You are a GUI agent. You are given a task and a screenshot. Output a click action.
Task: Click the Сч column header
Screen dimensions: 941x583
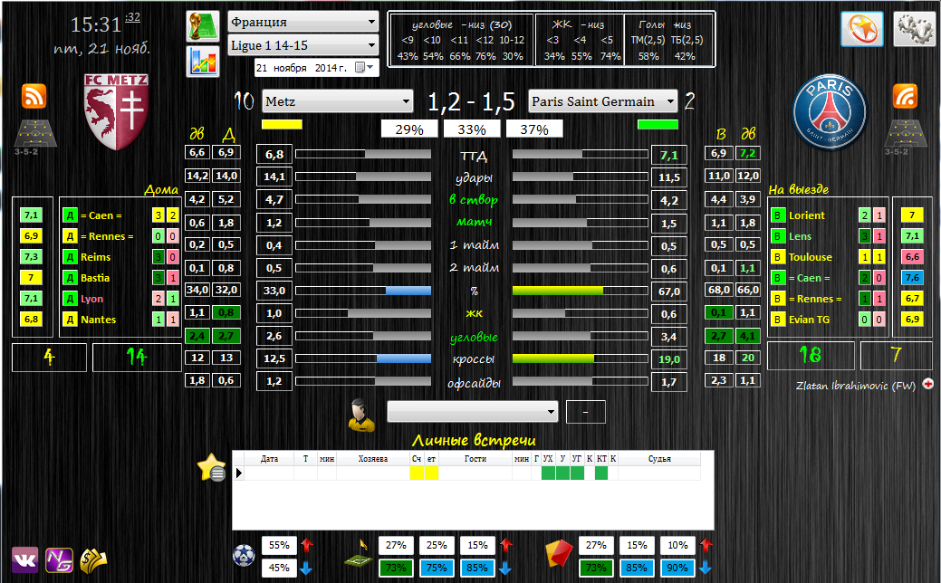[417, 459]
